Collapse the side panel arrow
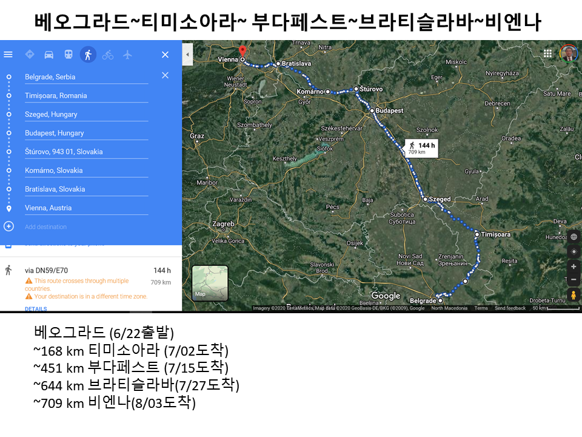Image resolution: width=582 pixels, height=437 pixels. pos(187,55)
